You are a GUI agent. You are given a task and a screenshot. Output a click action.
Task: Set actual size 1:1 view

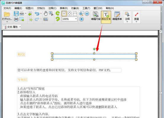[64, 14]
